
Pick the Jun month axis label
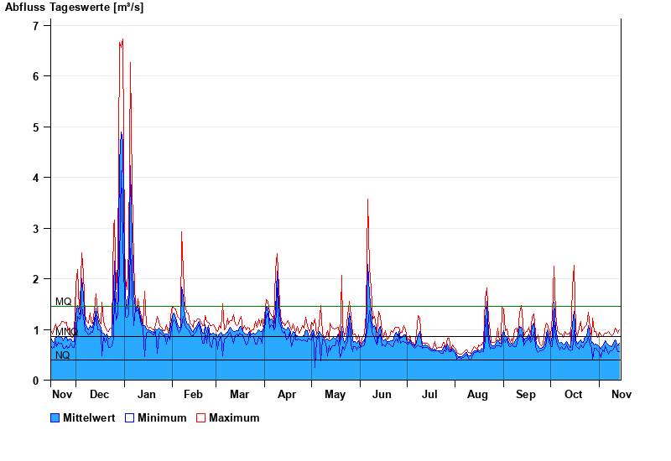coord(382,395)
